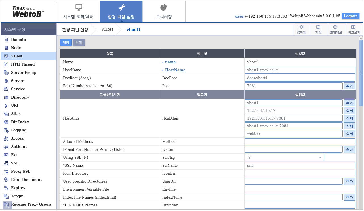The image size is (364, 211).
Task: Switch to the 환경 파일 설정 tab
Action: coord(121,12)
